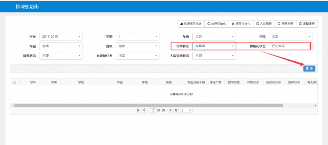Tick the select-all checkbox in table header
The height and width of the screenshot is (145, 328).
click(15, 83)
